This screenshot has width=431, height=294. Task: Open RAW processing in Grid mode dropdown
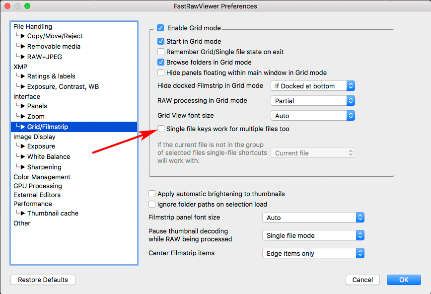[313, 101]
